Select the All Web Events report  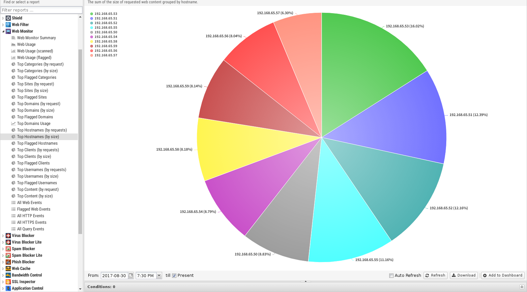[29, 203]
